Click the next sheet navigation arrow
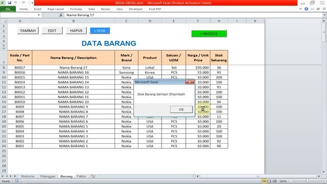327x184 pixels. 11,176
